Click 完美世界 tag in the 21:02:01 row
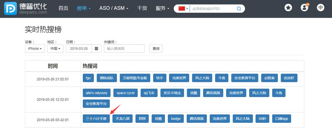Screen dimensions: 332x128 pyautogui.click(x=179, y=78)
